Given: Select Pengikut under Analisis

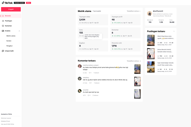Looking at the screenshot, I should (x=9, y=46).
